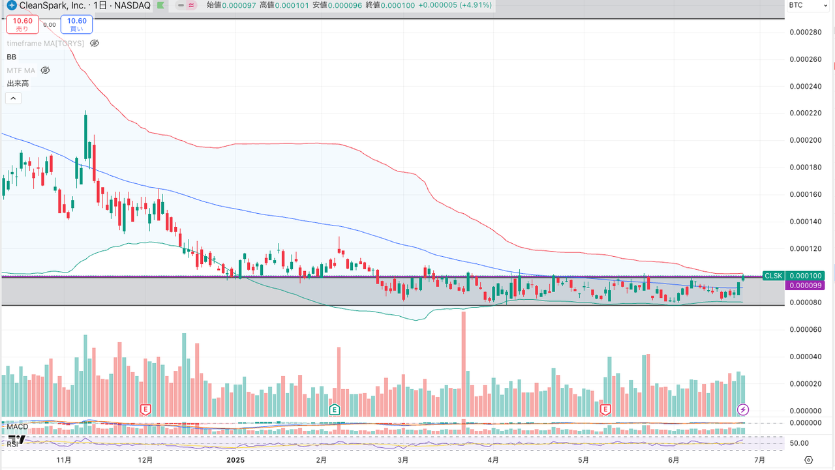
Task: Click the red earnings marker near December
Action: coord(146,409)
